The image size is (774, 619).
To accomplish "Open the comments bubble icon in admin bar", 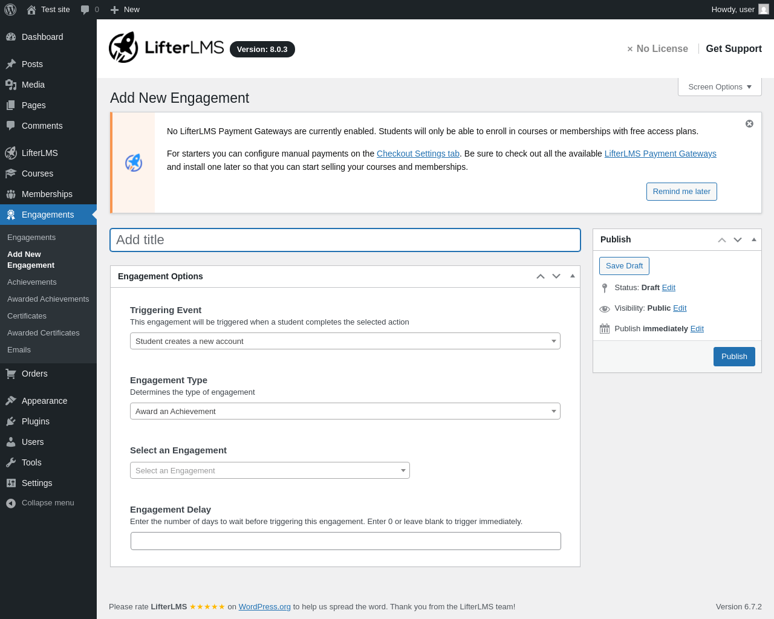I will pyautogui.click(x=85, y=10).
